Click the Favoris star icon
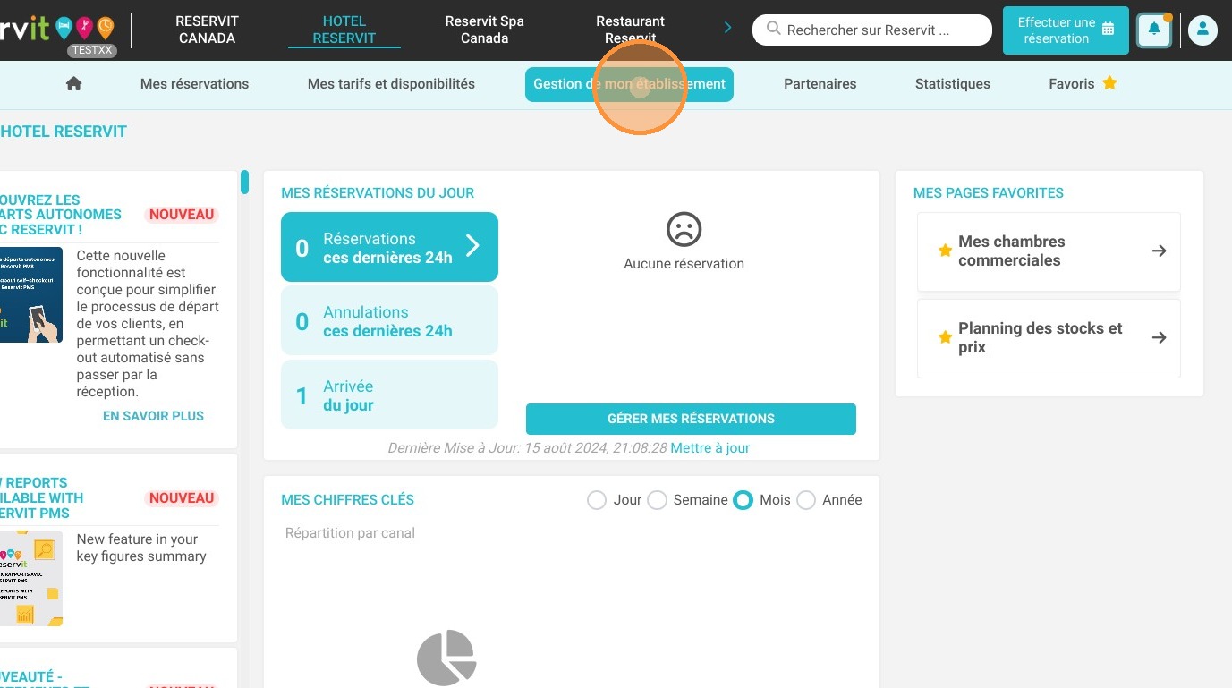The width and height of the screenshot is (1232, 688). point(1109,83)
